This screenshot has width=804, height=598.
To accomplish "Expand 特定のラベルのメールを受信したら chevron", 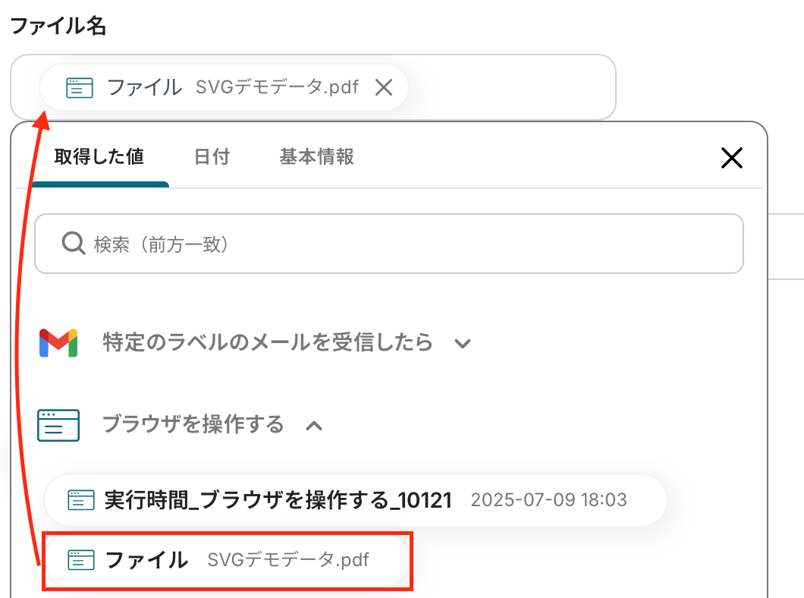I will pyautogui.click(x=462, y=344).
